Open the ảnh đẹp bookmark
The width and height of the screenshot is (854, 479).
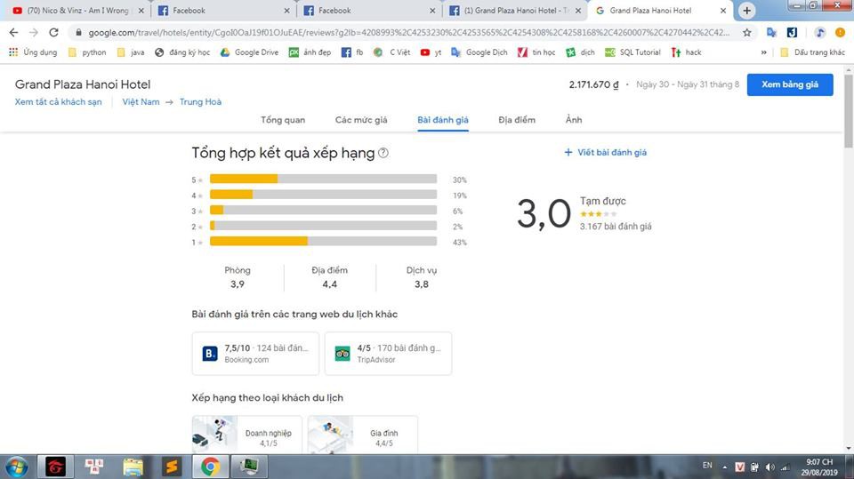310,52
